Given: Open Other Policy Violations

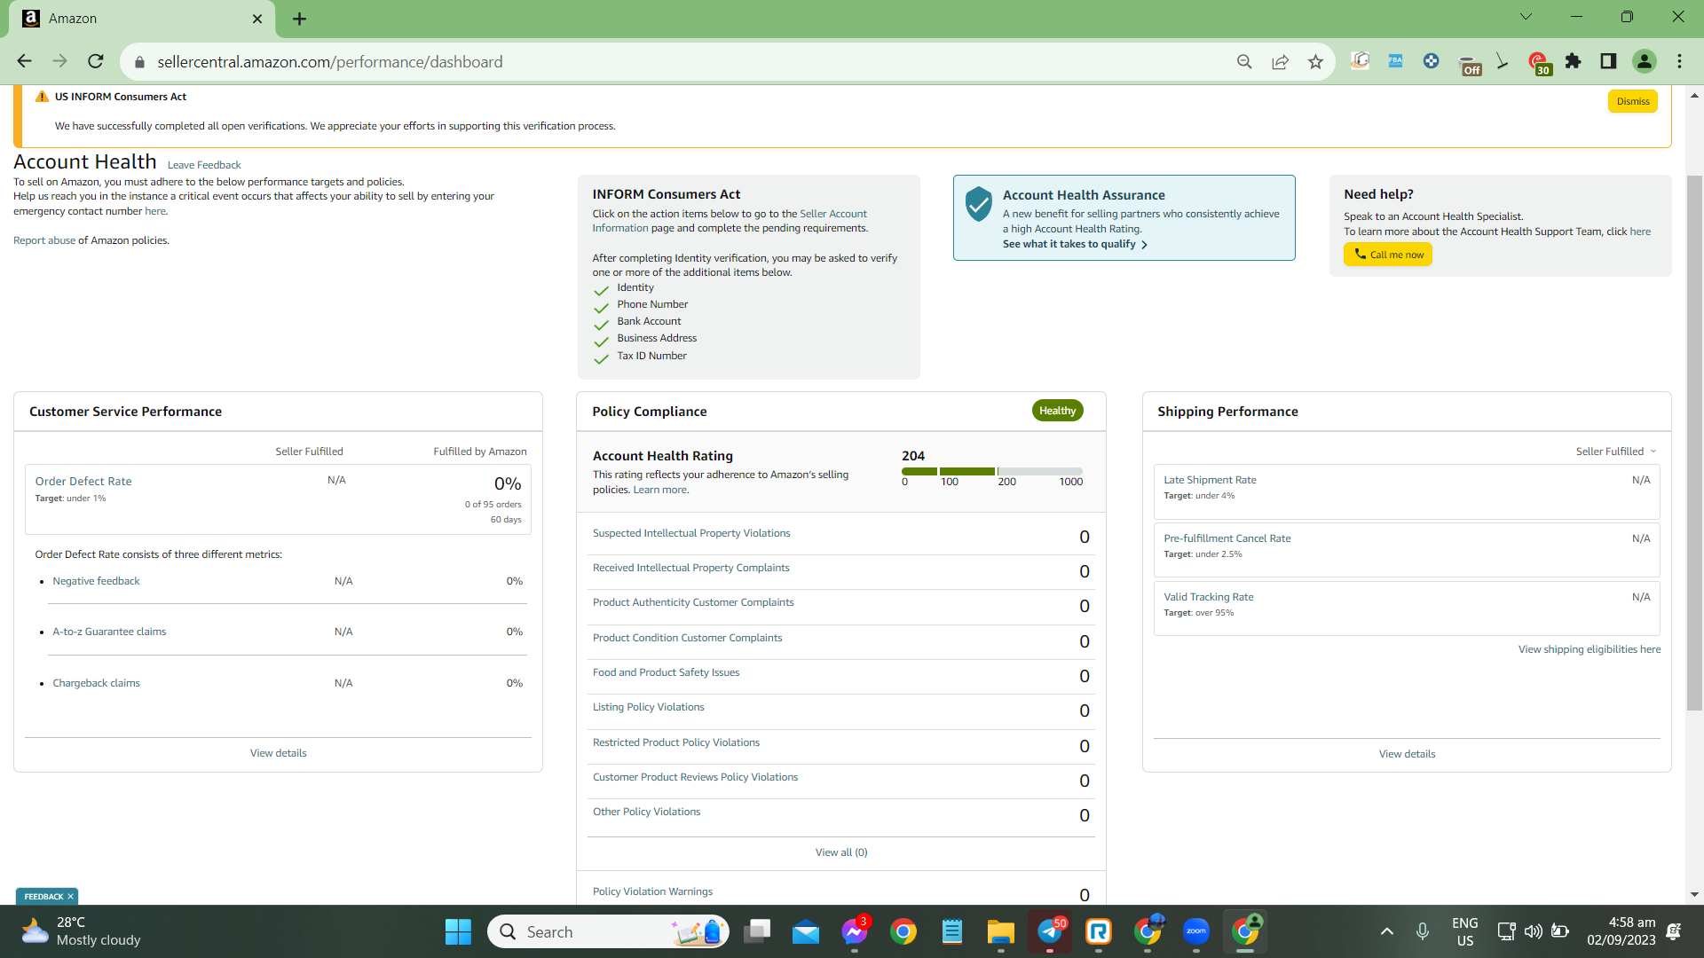Looking at the screenshot, I should (647, 812).
